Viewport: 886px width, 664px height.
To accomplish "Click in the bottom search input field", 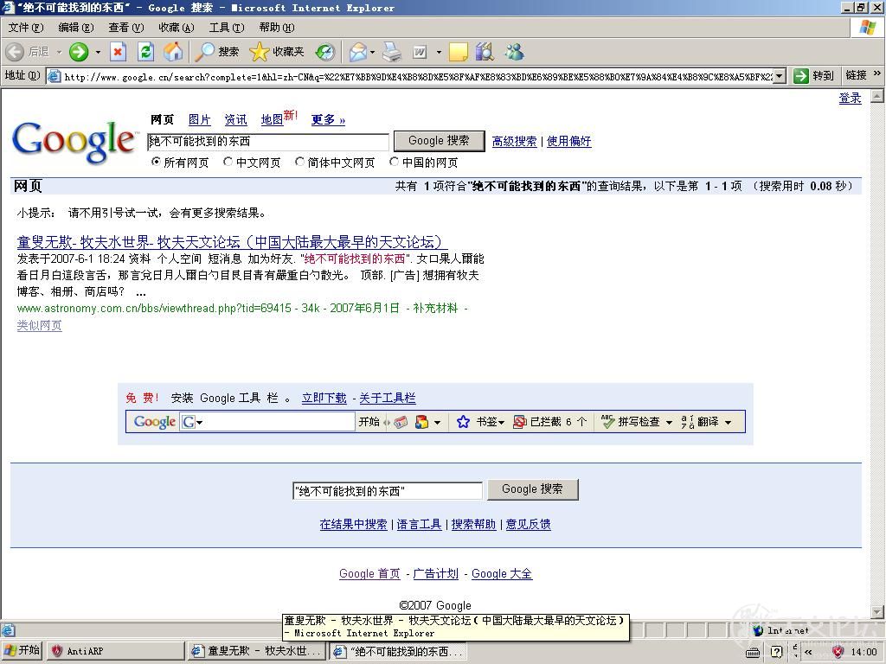I will point(388,491).
